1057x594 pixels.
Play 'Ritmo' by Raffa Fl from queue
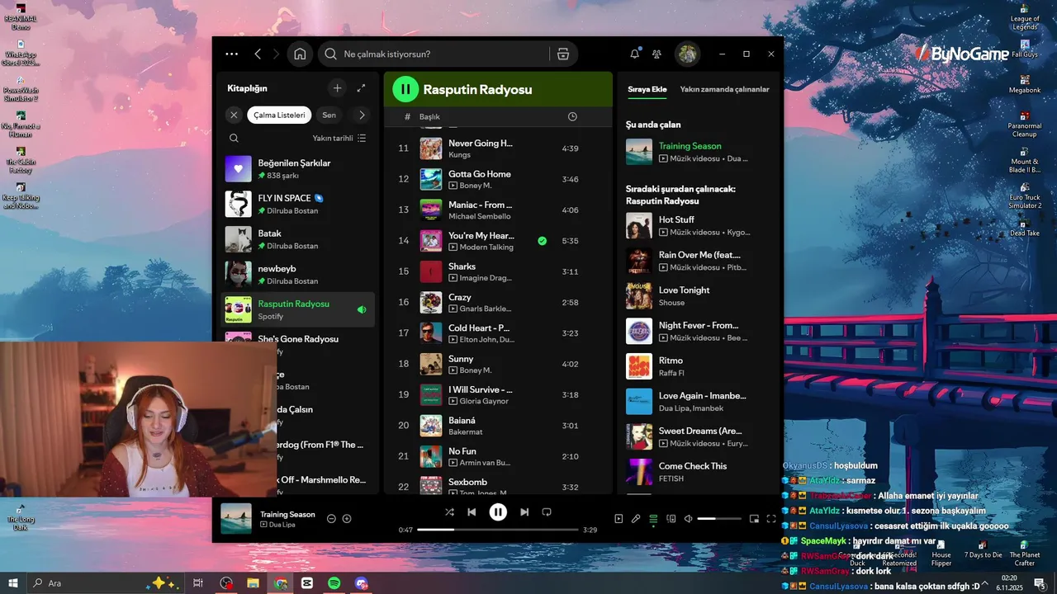click(x=699, y=366)
